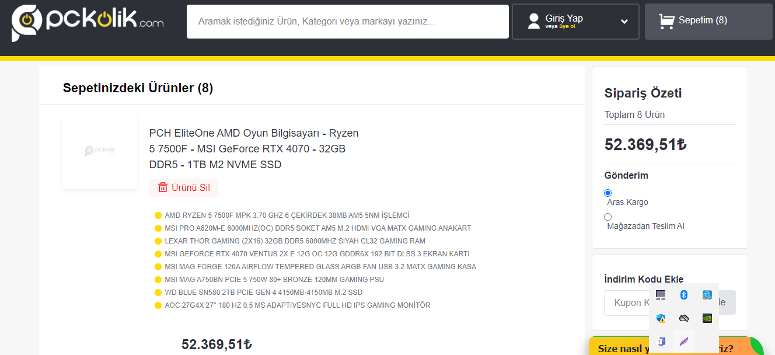The height and width of the screenshot is (355, 775).
Task: Click the Sipariş Özeti heading
Action: point(643,93)
